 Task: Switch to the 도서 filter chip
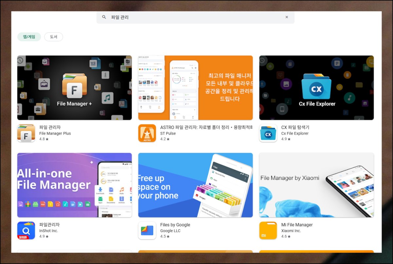(54, 37)
